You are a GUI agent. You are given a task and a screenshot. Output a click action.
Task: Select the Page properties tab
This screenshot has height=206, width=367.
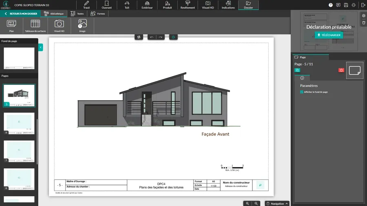coord(311,57)
